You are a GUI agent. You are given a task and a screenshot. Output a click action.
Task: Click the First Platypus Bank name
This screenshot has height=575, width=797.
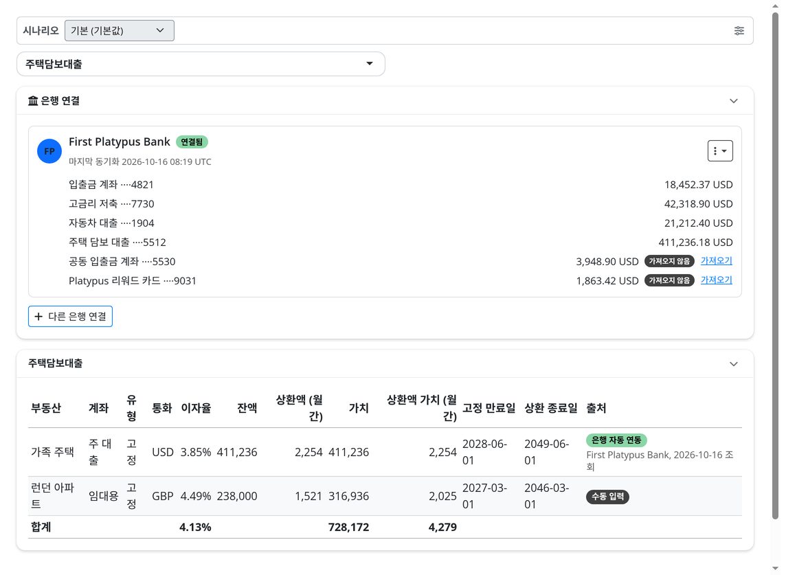point(120,142)
